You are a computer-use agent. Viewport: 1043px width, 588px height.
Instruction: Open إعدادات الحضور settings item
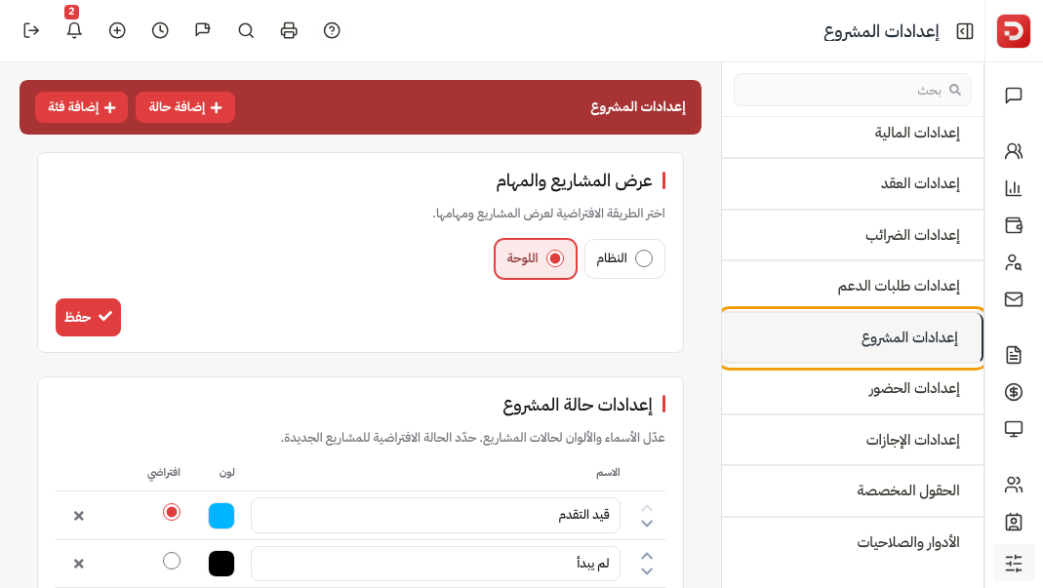tap(852, 388)
